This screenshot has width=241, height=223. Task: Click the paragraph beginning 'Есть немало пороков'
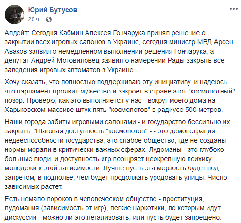(113, 208)
